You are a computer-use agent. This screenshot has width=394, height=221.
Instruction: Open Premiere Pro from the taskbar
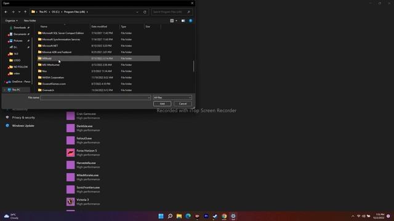206,216
